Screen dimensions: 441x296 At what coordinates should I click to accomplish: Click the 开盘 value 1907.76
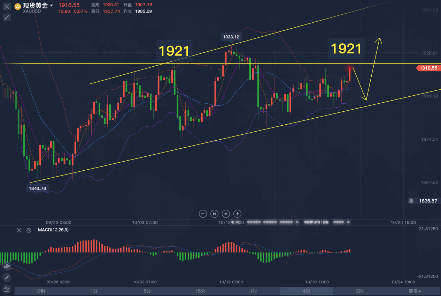(144, 5)
